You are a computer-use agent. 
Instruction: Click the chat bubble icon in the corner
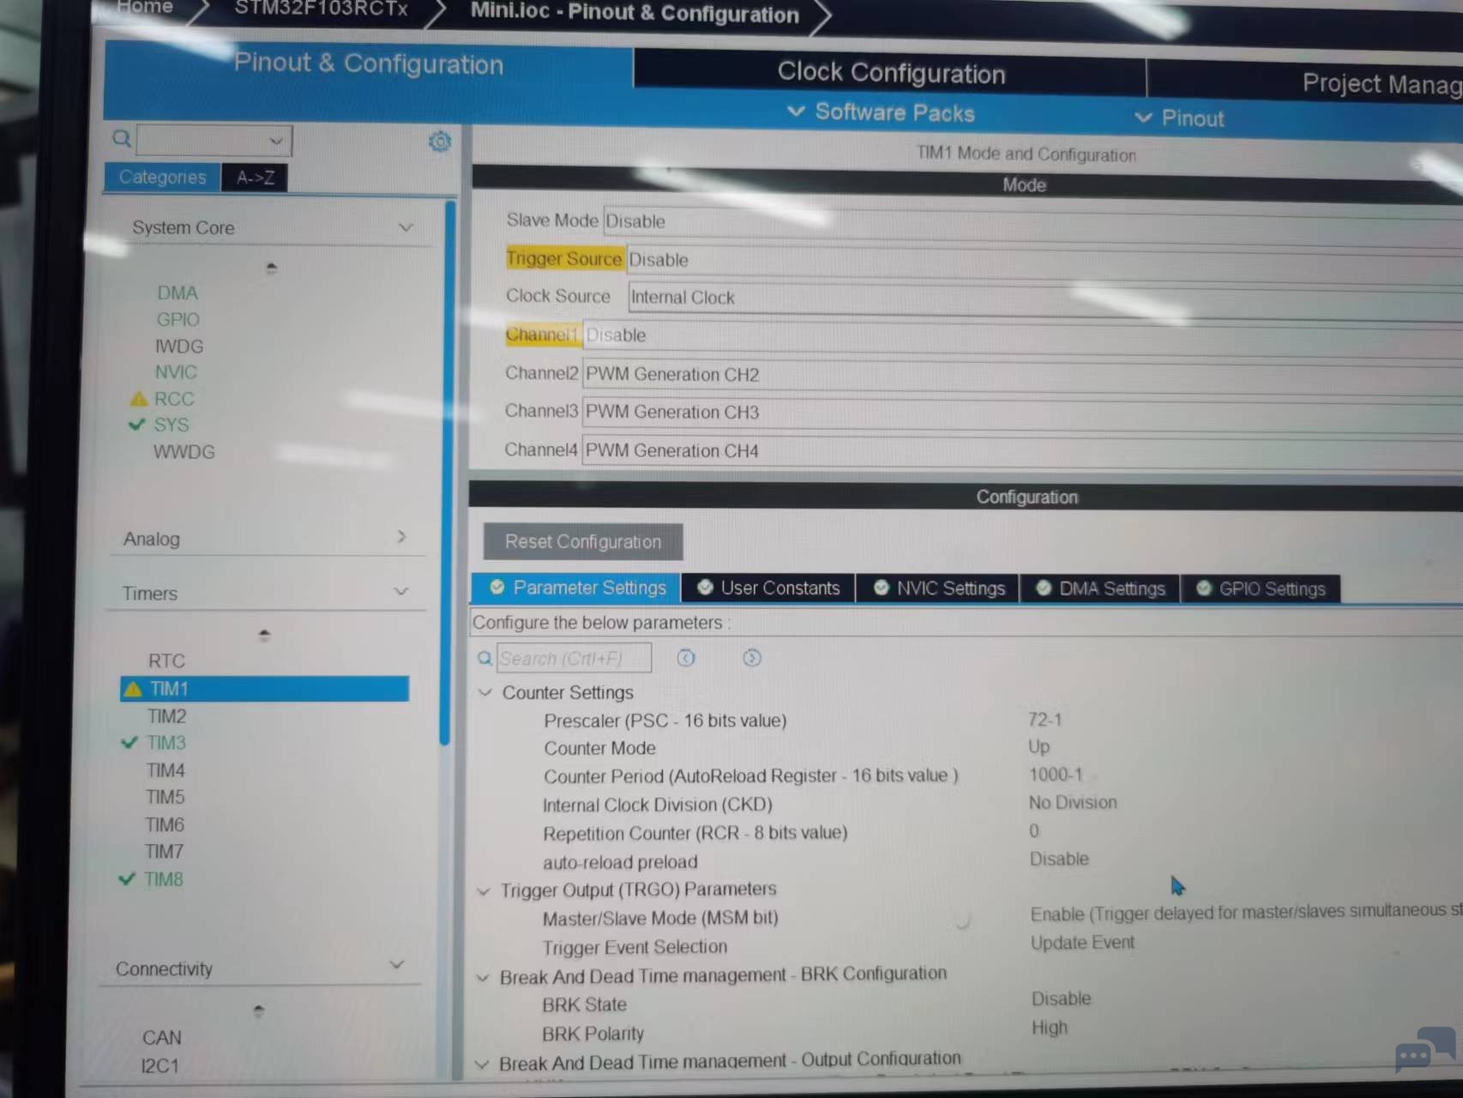[x=1424, y=1048]
